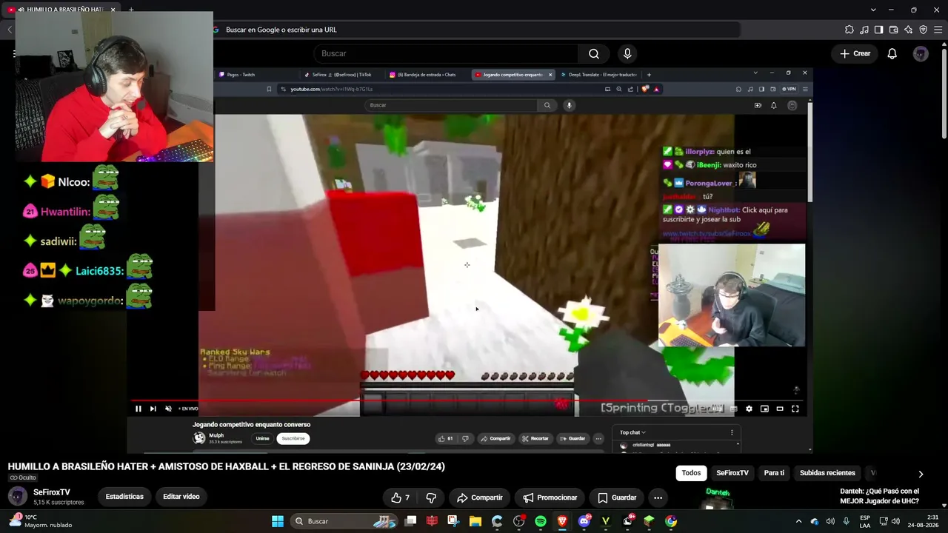Image resolution: width=948 pixels, height=533 pixels.
Task: Click the EN VIVO live indicator
Action: pos(188,409)
